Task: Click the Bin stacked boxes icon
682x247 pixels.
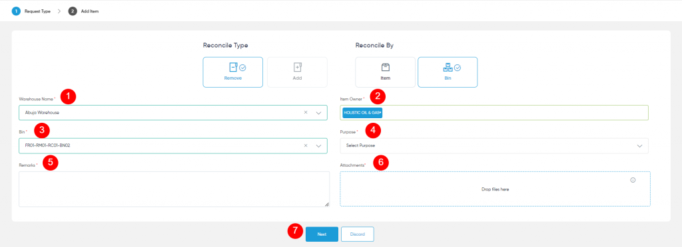Action: coord(448,67)
